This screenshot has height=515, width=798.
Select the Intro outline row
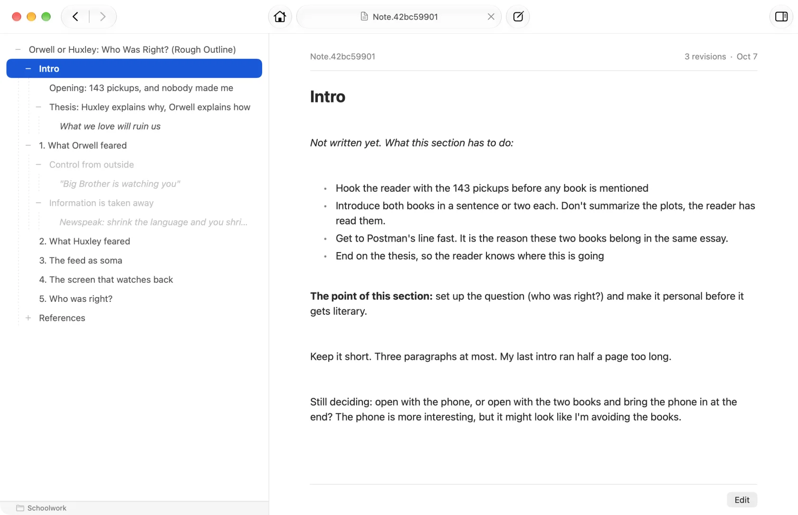point(134,69)
